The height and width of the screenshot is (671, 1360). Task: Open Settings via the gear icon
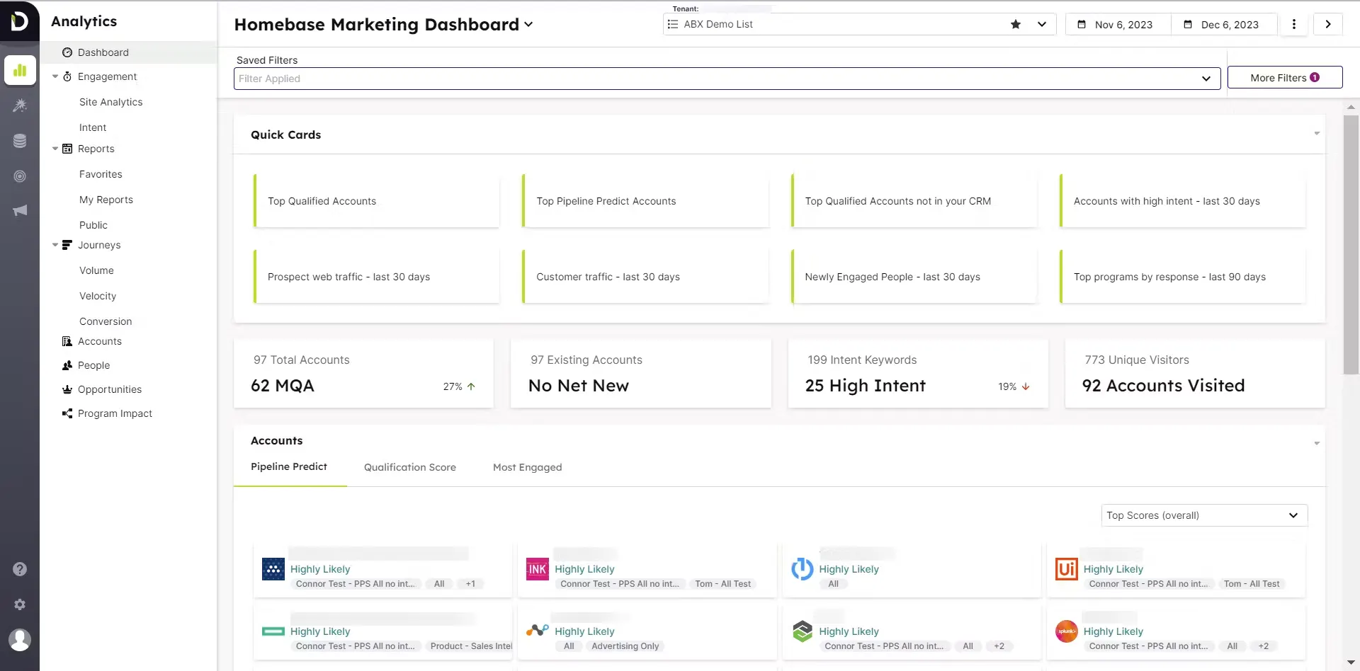point(20,604)
